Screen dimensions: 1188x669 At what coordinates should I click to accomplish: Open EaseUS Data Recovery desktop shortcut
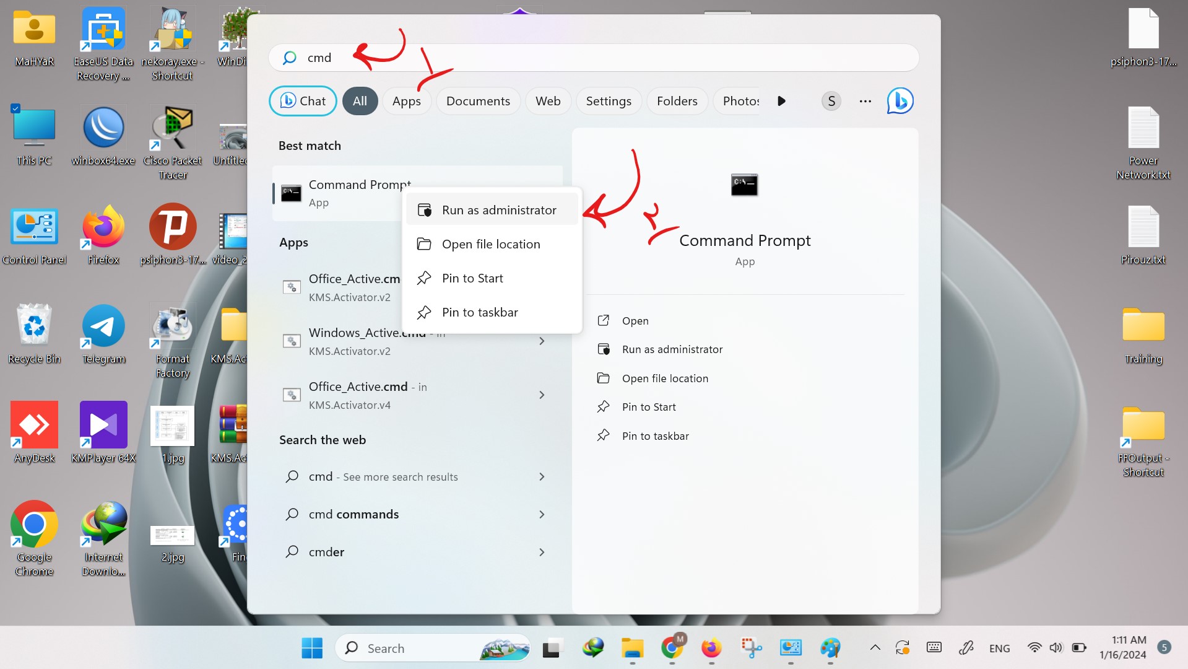(x=103, y=43)
